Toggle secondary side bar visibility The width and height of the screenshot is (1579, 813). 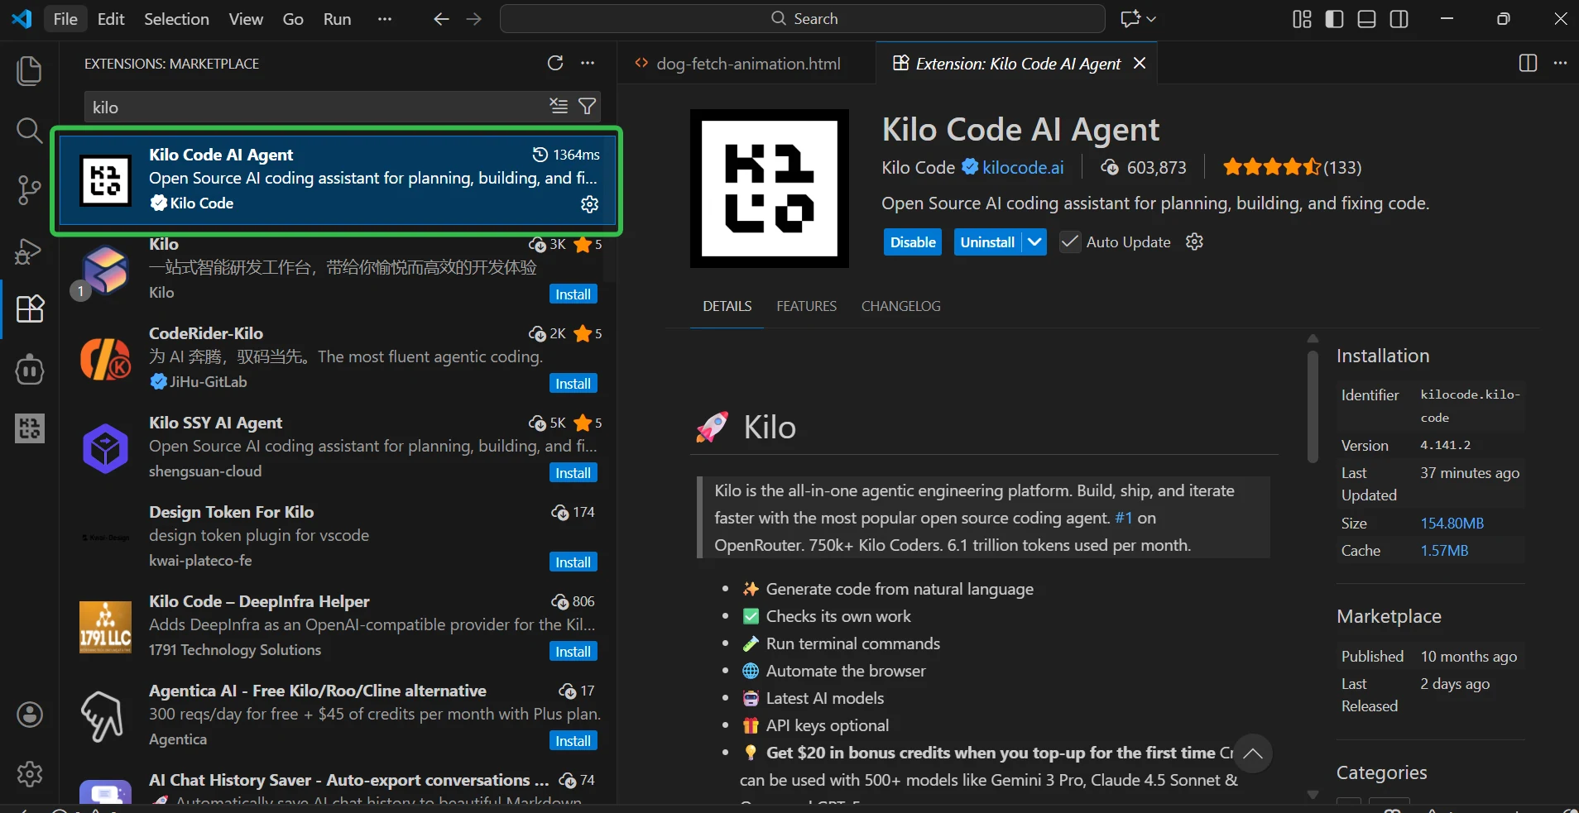click(1399, 19)
